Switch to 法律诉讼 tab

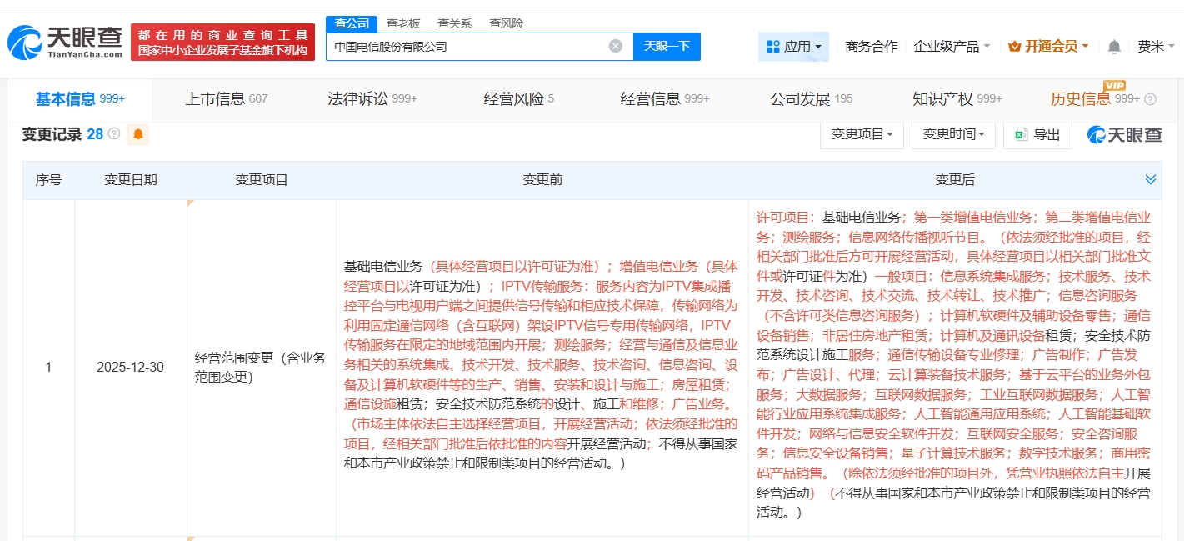click(372, 99)
